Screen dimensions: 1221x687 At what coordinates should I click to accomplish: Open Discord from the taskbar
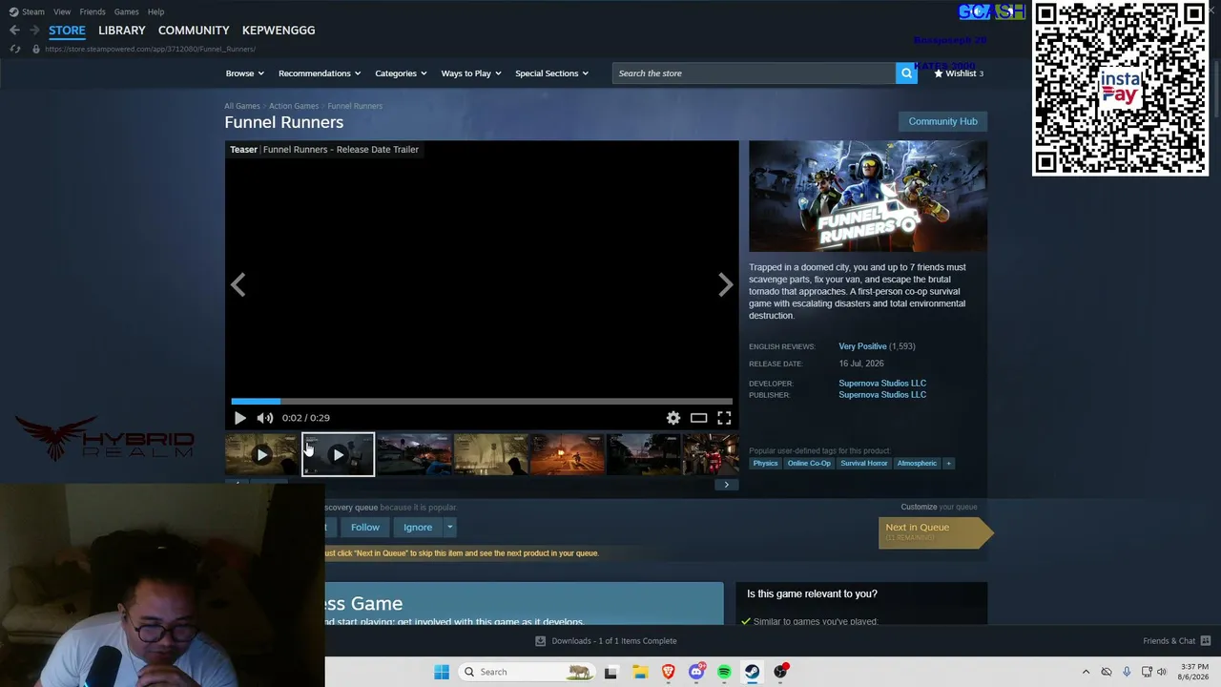[696, 672]
